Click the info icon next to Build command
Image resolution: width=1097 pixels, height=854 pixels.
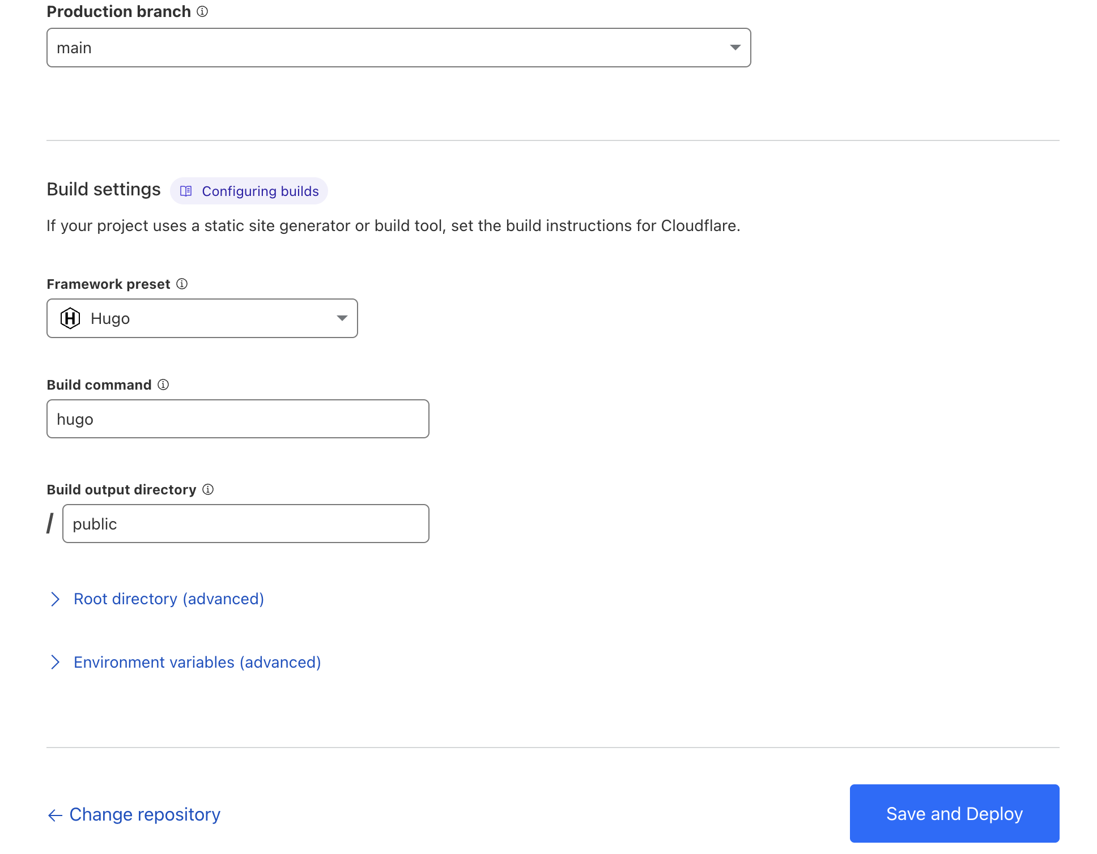[x=163, y=385]
